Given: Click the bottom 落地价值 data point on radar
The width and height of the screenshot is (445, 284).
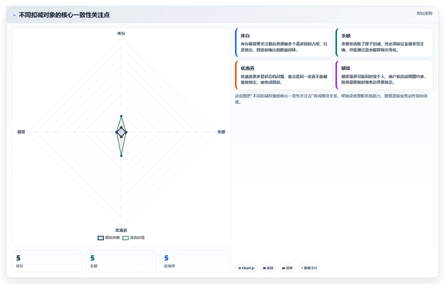Looking at the screenshot, I should [x=121, y=156].
